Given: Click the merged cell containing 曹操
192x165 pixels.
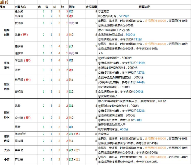Looking at the screenshot, I should tap(7, 139).
